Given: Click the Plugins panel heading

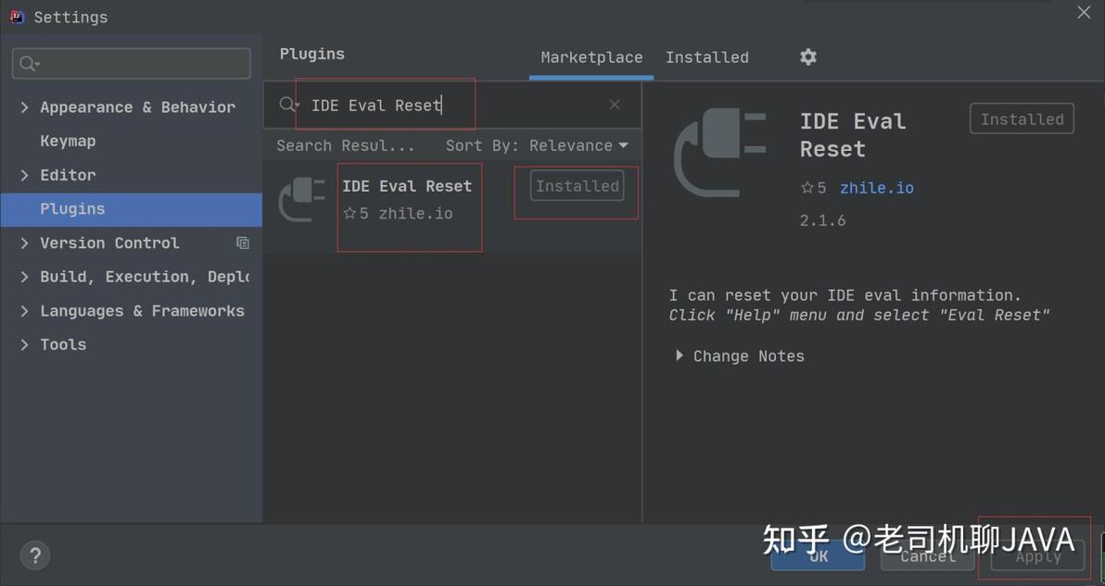Looking at the screenshot, I should [312, 55].
